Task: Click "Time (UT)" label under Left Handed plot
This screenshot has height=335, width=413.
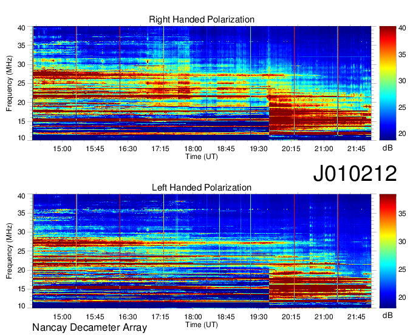Action: (x=202, y=325)
